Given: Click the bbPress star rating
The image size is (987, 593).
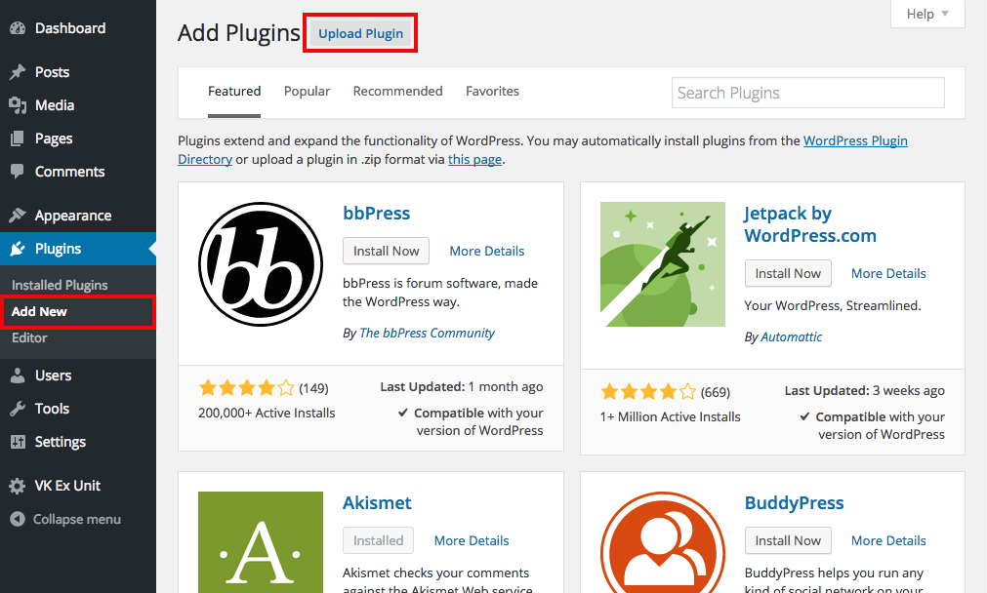Looking at the screenshot, I should pos(246,387).
